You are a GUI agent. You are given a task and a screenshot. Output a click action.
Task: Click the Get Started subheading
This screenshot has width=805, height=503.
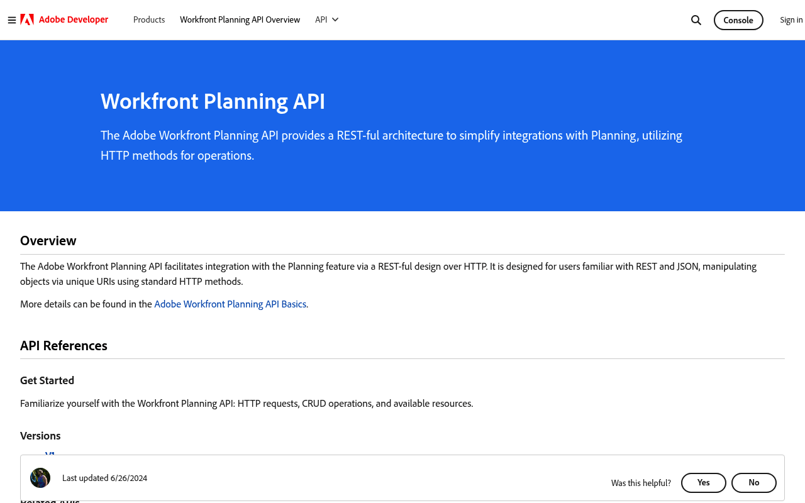pyautogui.click(x=47, y=380)
